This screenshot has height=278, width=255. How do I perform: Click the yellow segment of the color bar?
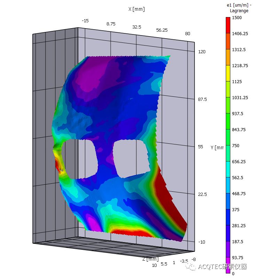click(x=228, y=73)
